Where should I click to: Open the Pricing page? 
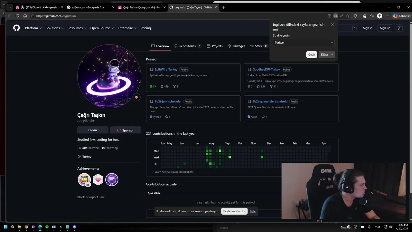click(145, 28)
